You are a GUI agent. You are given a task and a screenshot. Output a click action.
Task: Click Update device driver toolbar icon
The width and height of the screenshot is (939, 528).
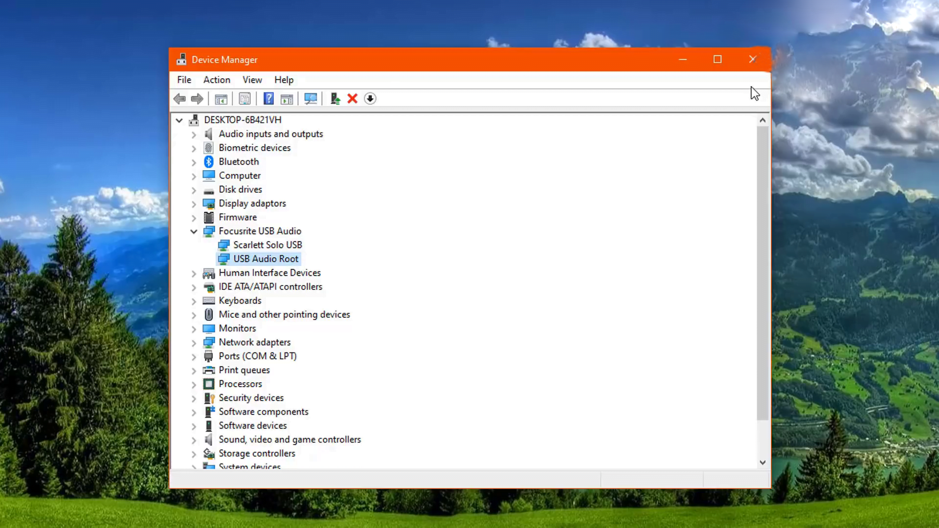pyautogui.click(x=335, y=99)
